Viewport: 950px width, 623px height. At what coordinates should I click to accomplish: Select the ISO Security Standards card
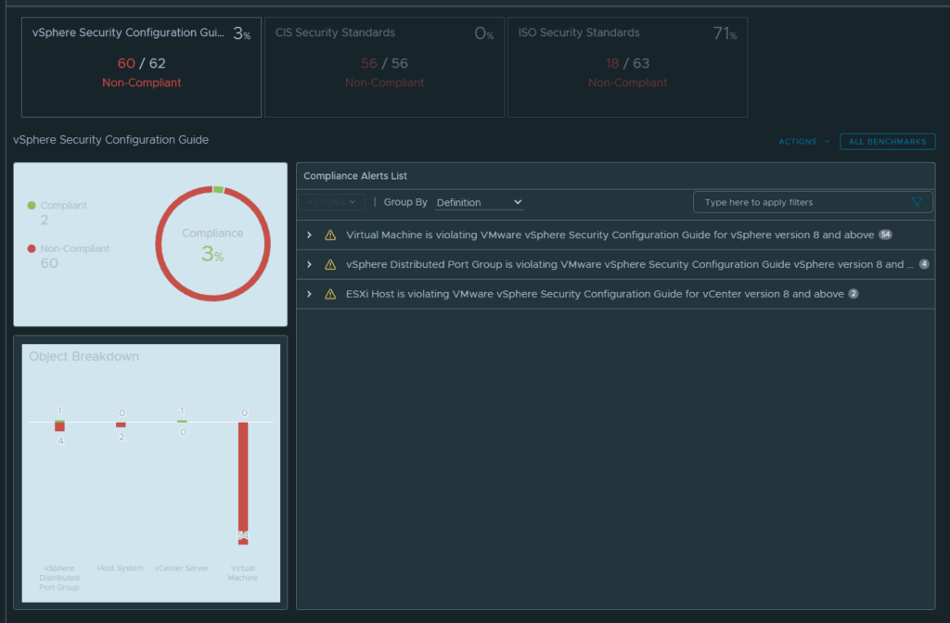point(627,67)
